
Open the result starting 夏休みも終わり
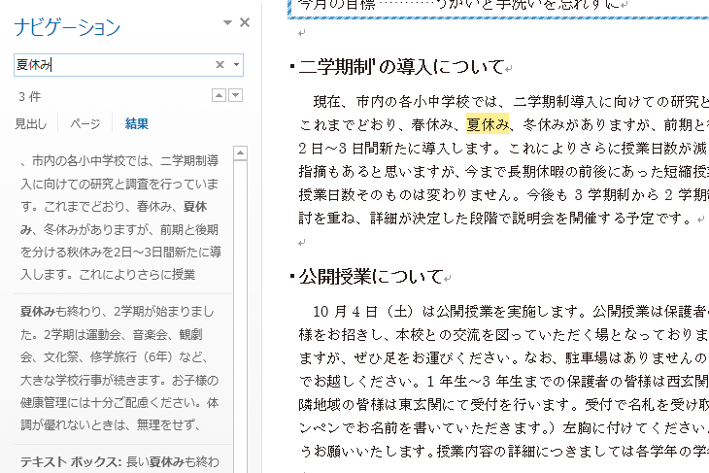(121, 368)
